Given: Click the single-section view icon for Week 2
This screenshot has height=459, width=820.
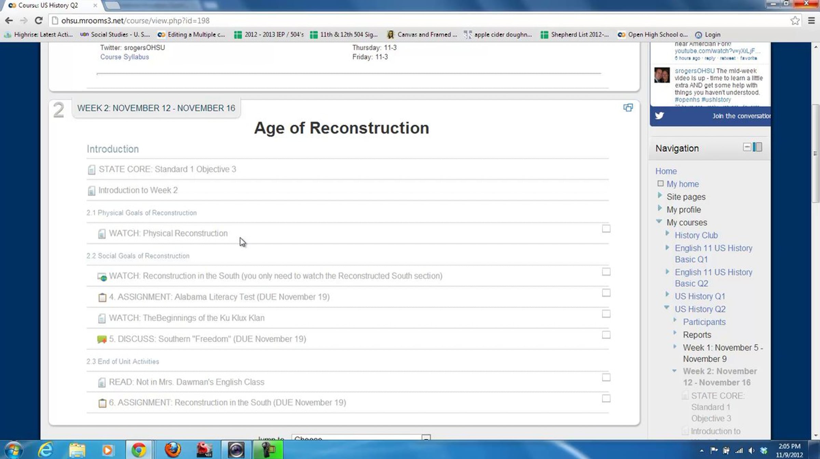Looking at the screenshot, I should coord(628,108).
